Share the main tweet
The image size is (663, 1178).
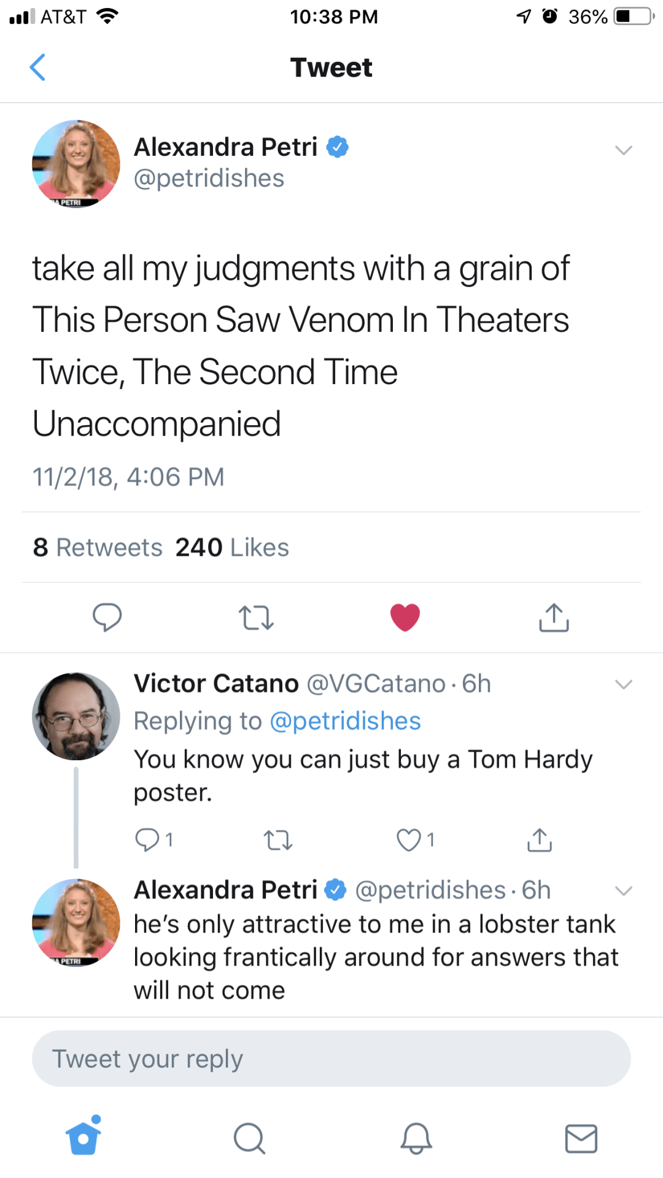(x=554, y=617)
